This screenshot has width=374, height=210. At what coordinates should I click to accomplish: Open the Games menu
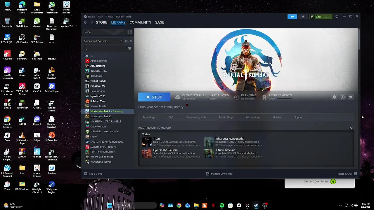pos(120,17)
